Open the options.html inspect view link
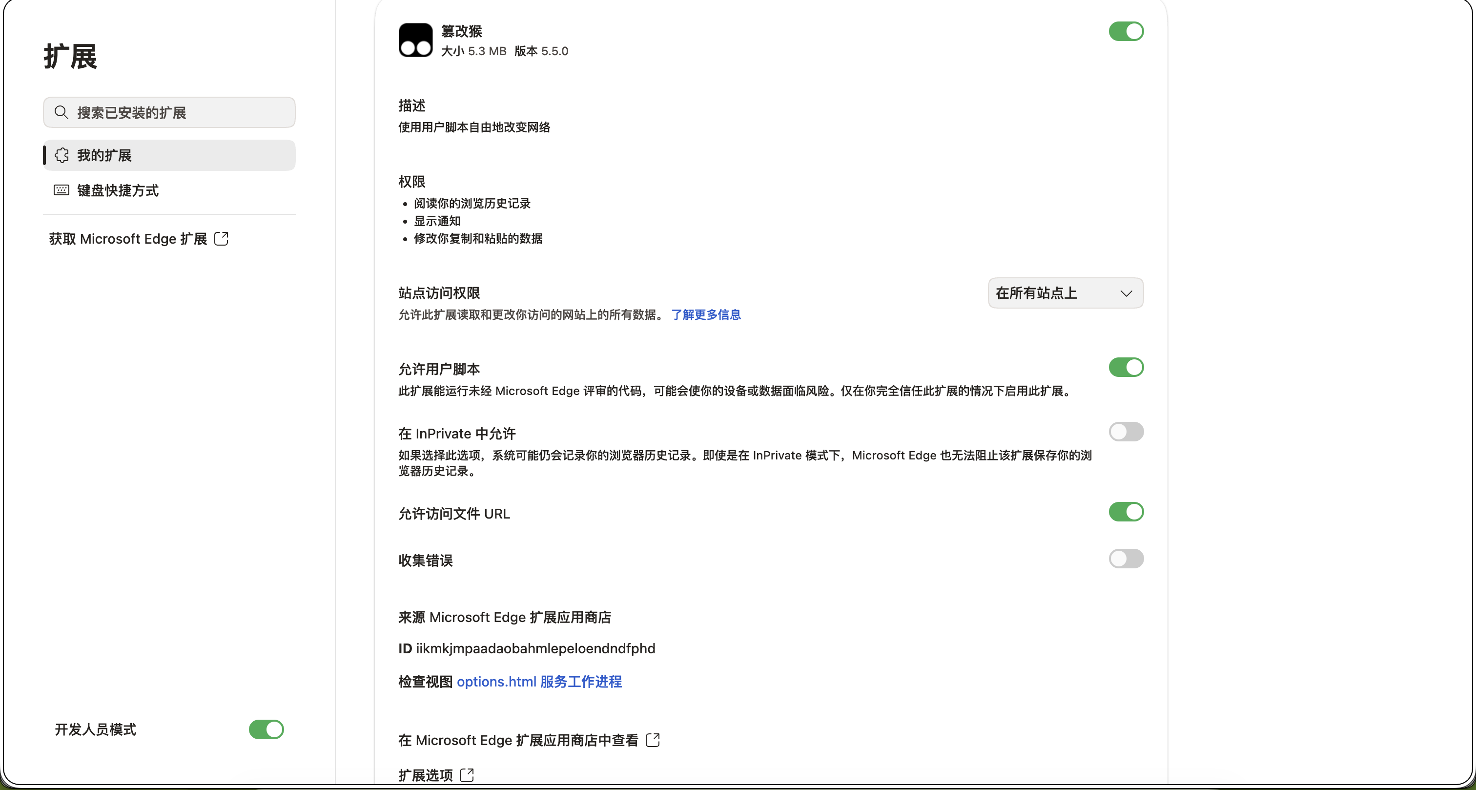Screen dimensions: 1476x790 click(497, 682)
